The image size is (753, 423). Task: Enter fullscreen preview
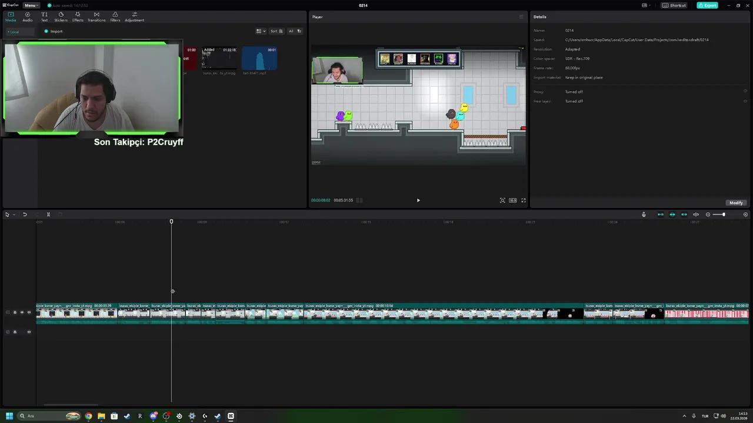point(524,200)
